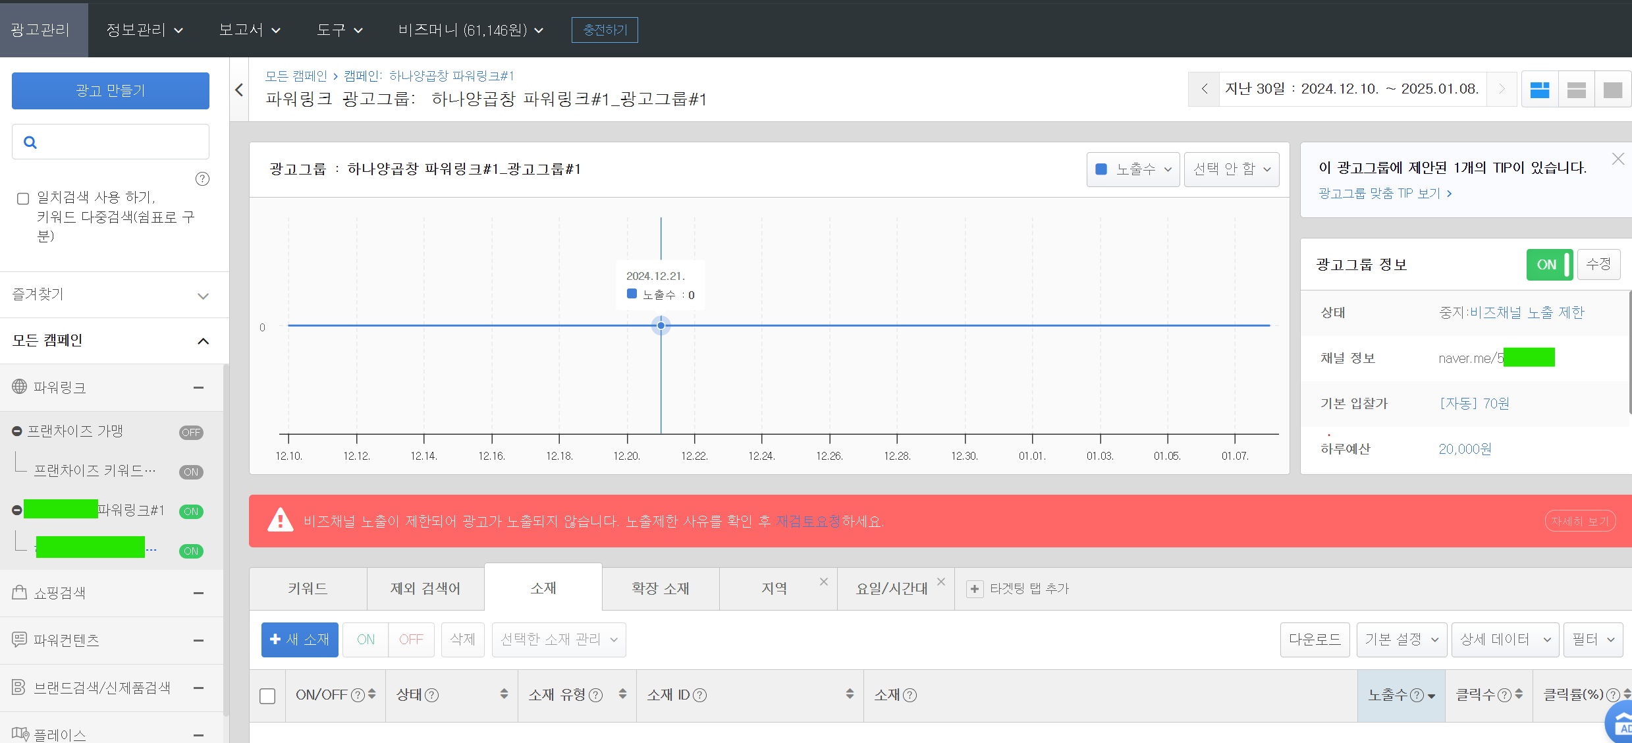Switch to the 확장 소재 tab
Viewport: 1632px width, 743px height.
point(660,588)
